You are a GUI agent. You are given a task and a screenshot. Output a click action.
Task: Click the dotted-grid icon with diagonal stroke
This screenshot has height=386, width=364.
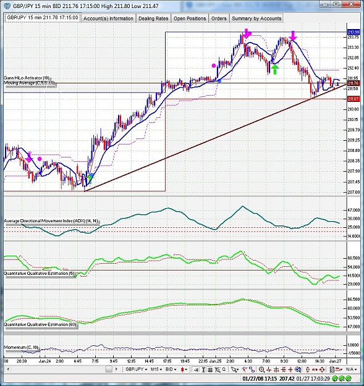click(x=218, y=369)
